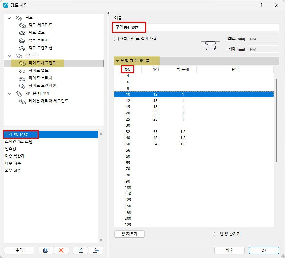Click the dimension table vertical scrollbar

pos(277,120)
